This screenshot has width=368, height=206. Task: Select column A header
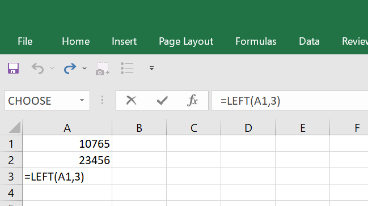(x=67, y=128)
